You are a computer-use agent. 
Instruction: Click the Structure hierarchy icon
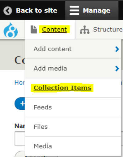[x=85, y=30]
